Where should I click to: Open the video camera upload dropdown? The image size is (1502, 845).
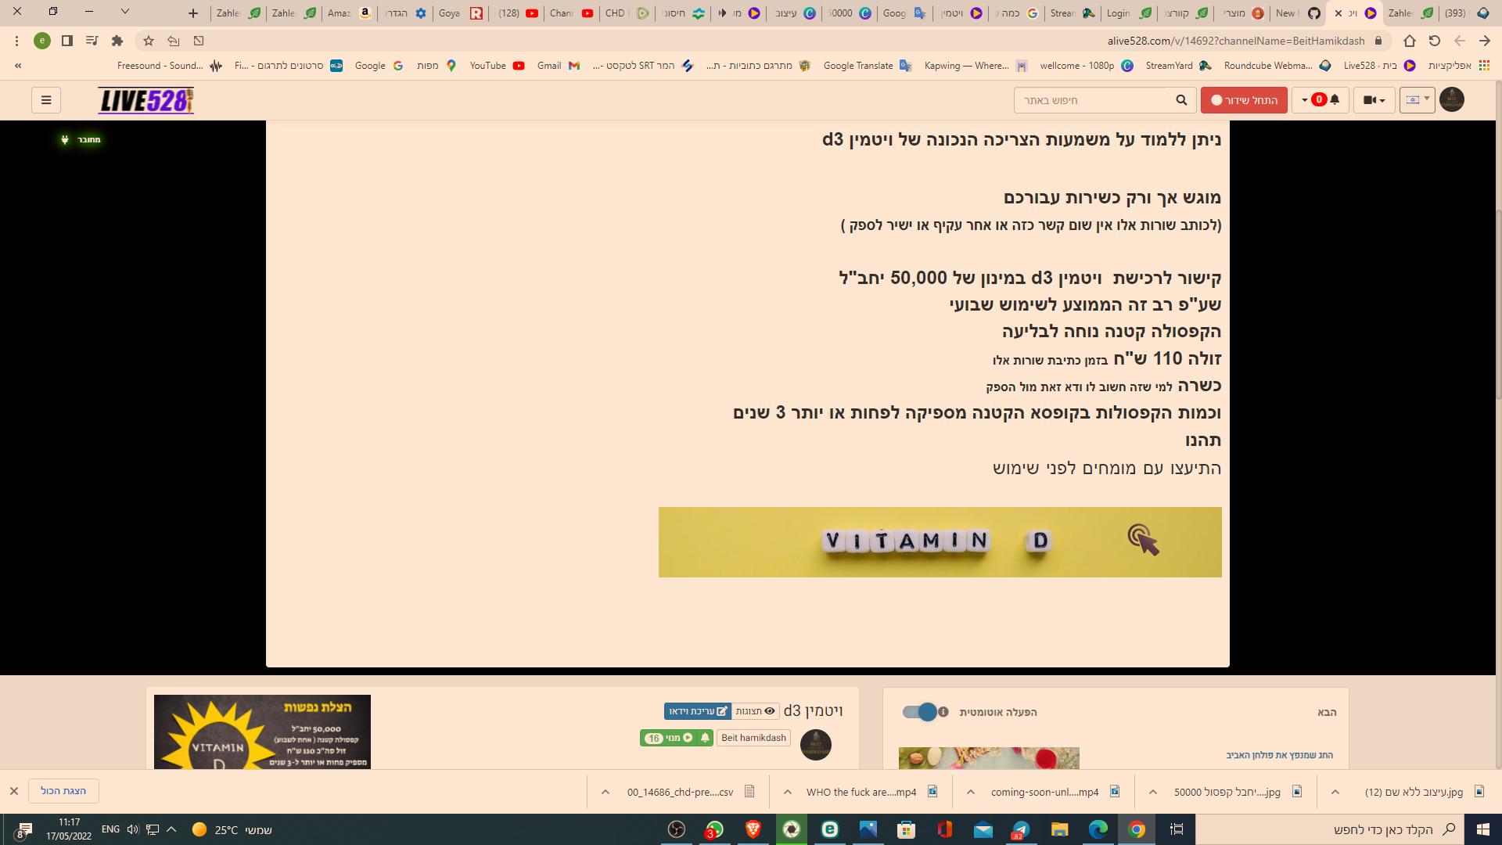1374,100
